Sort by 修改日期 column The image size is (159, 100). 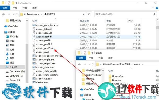(85, 21)
